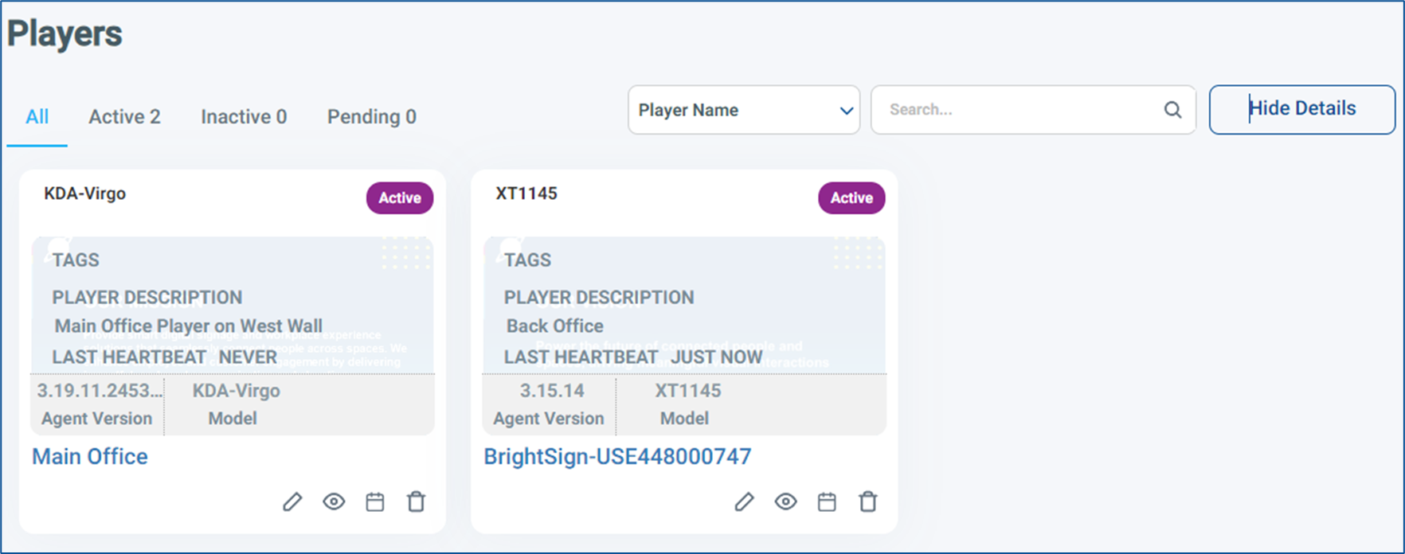Edit the Main Office player with pencil icon
1405x554 pixels.
(292, 502)
